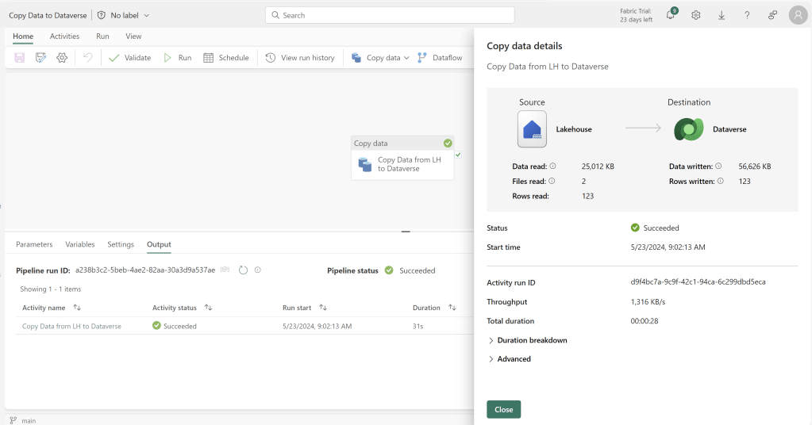Open View run history
This screenshot has height=425, width=812.
point(300,58)
